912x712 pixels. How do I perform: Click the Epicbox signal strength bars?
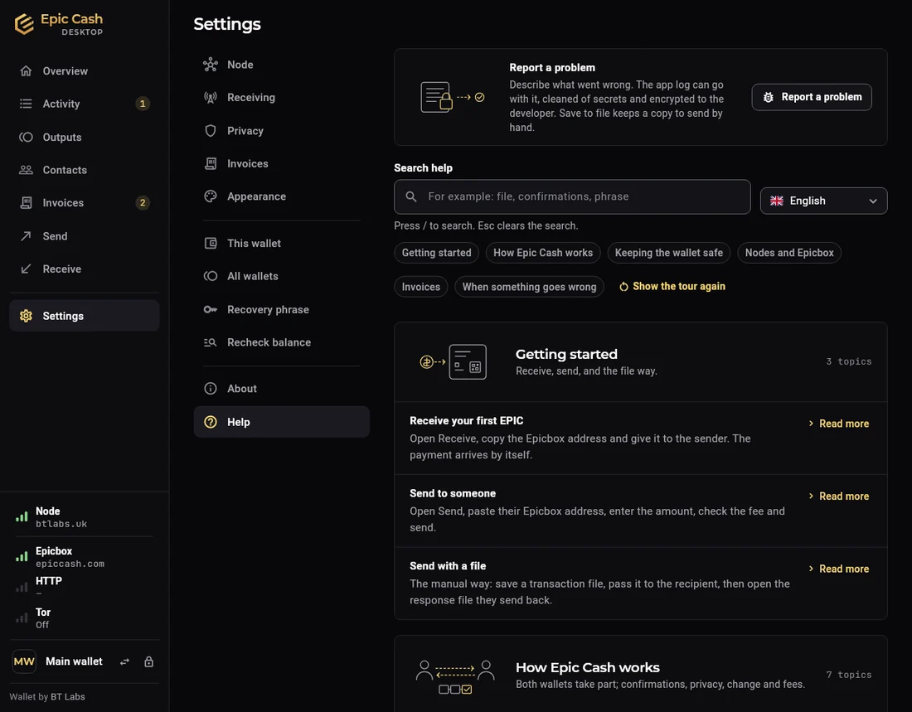coord(22,556)
